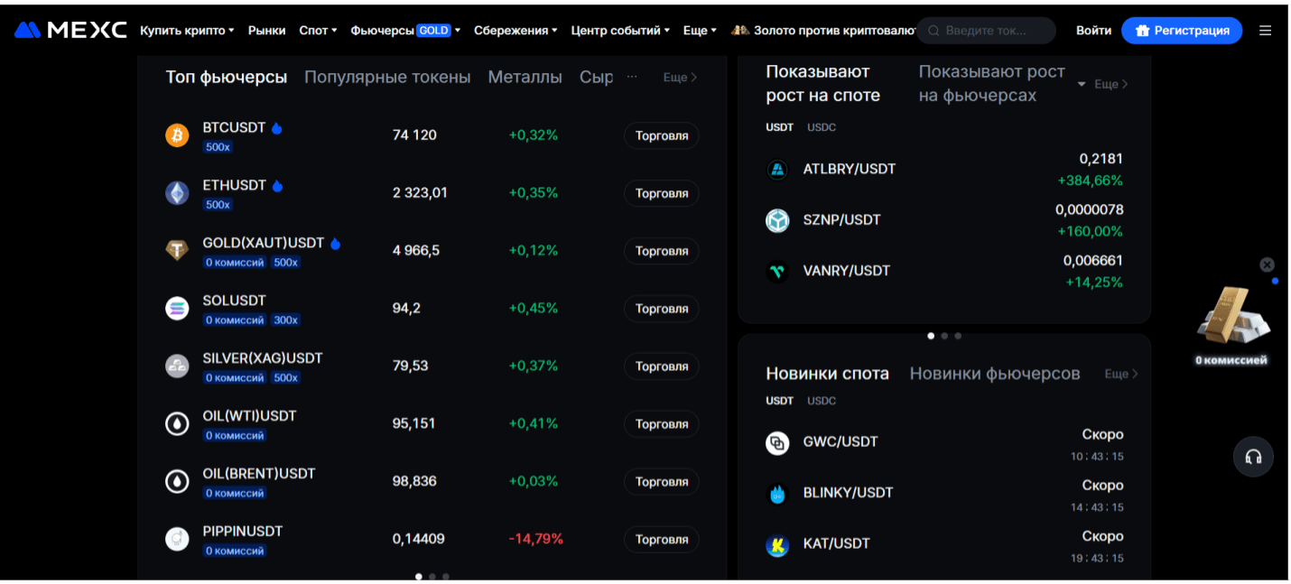1291x584 pixels.
Task: Click the MEXC logo
Action: (x=70, y=30)
